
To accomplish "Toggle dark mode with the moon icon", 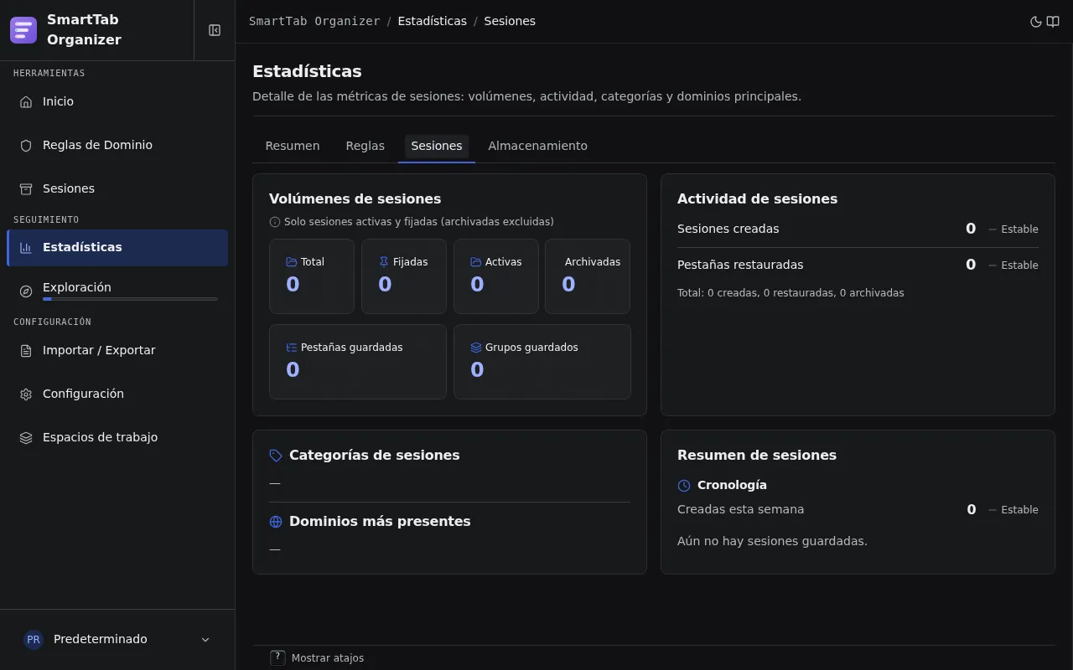I will [x=1036, y=22].
